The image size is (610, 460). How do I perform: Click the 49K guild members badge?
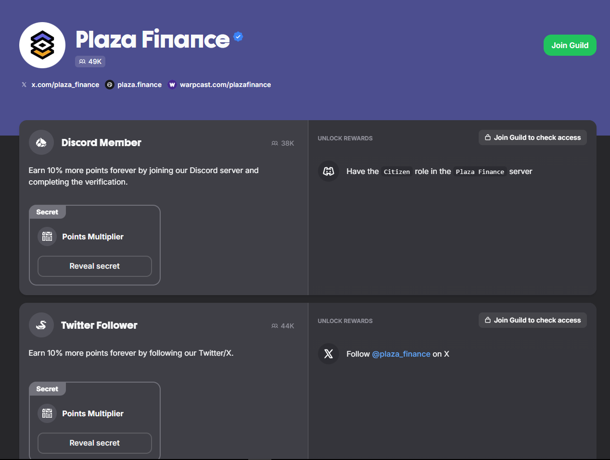point(90,62)
